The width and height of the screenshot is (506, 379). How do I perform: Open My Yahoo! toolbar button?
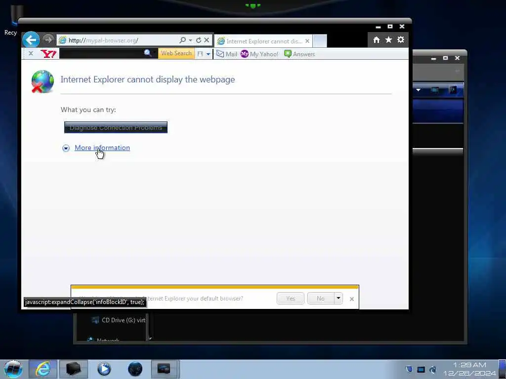[x=259, y=54]
